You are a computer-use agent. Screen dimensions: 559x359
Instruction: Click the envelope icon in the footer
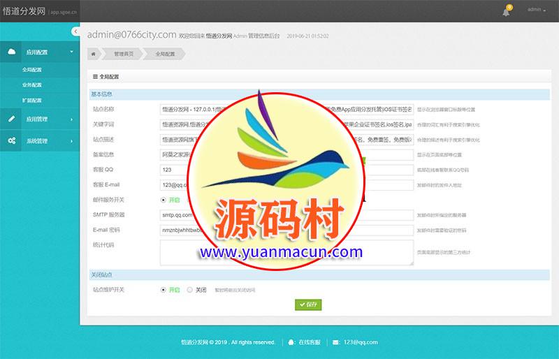click(336, 342)
